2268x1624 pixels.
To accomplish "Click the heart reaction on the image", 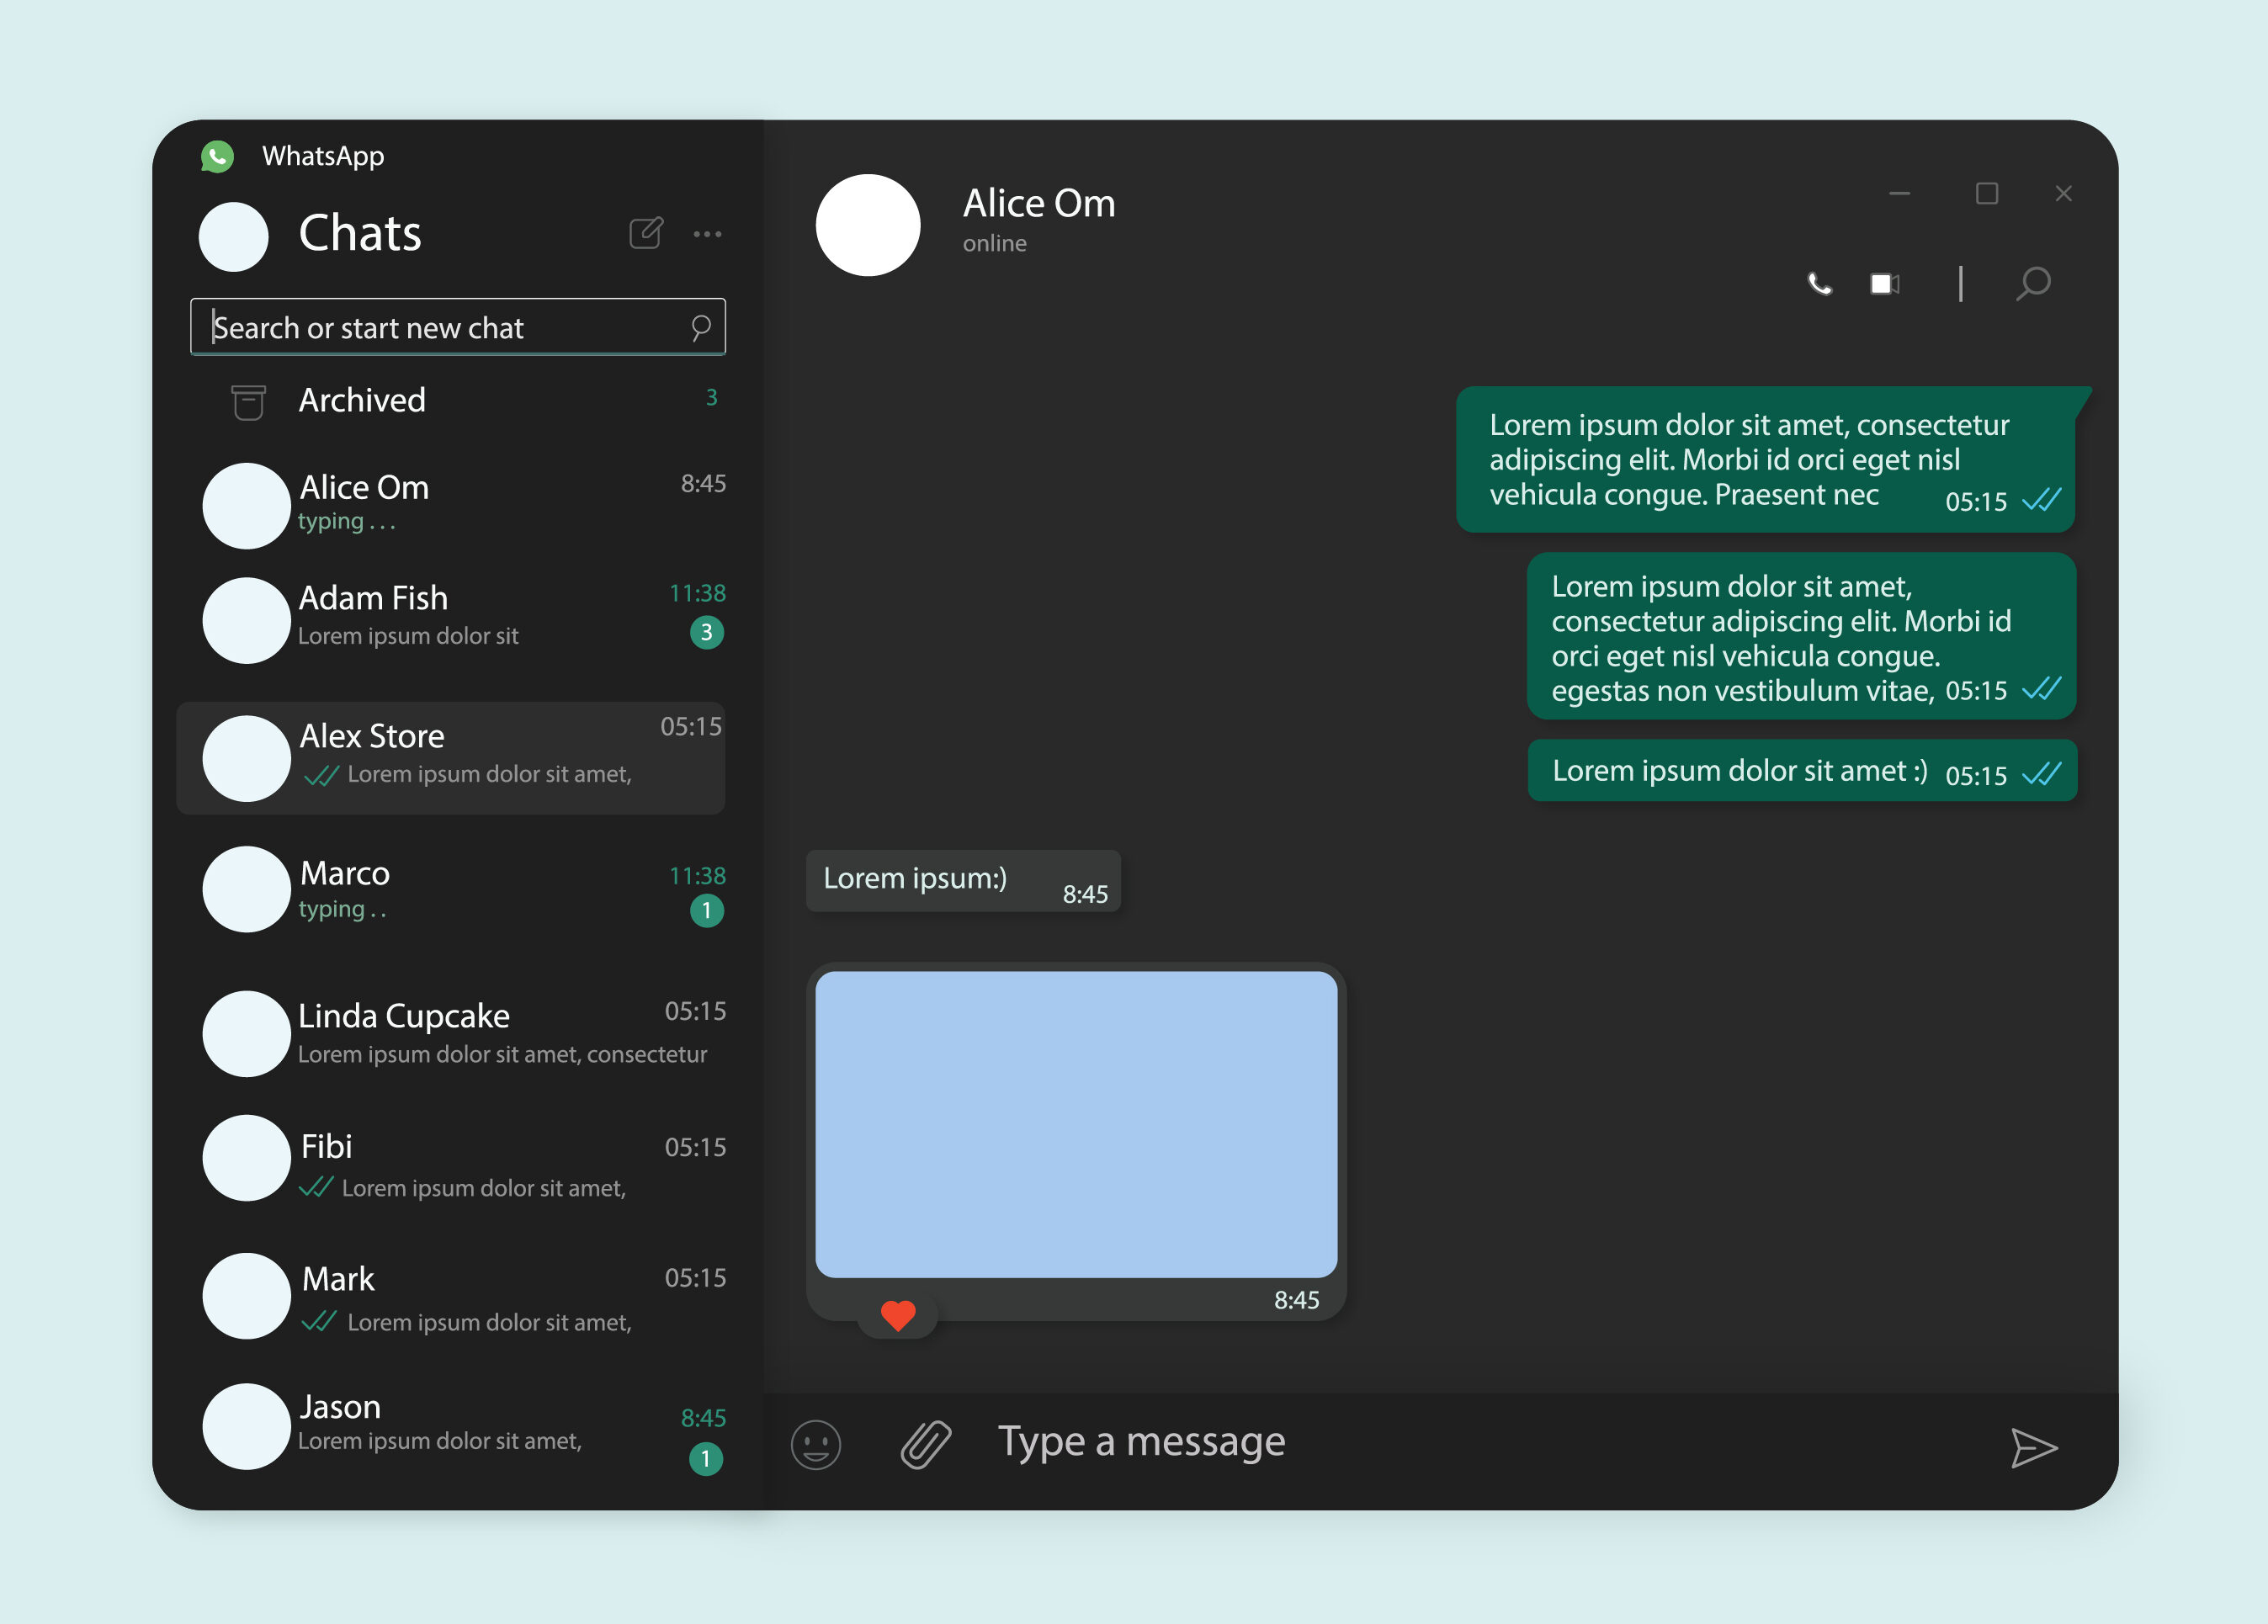I will 898,1315.
